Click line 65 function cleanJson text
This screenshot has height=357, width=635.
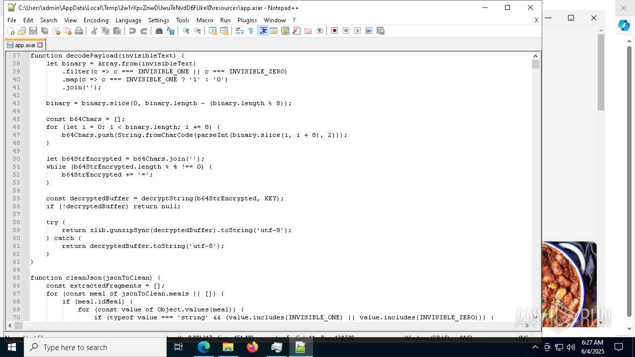pos(95,278)
